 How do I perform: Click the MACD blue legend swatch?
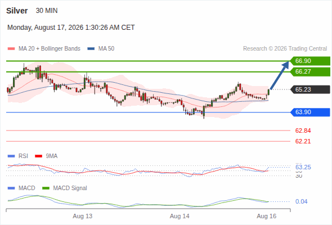(11, 188)
